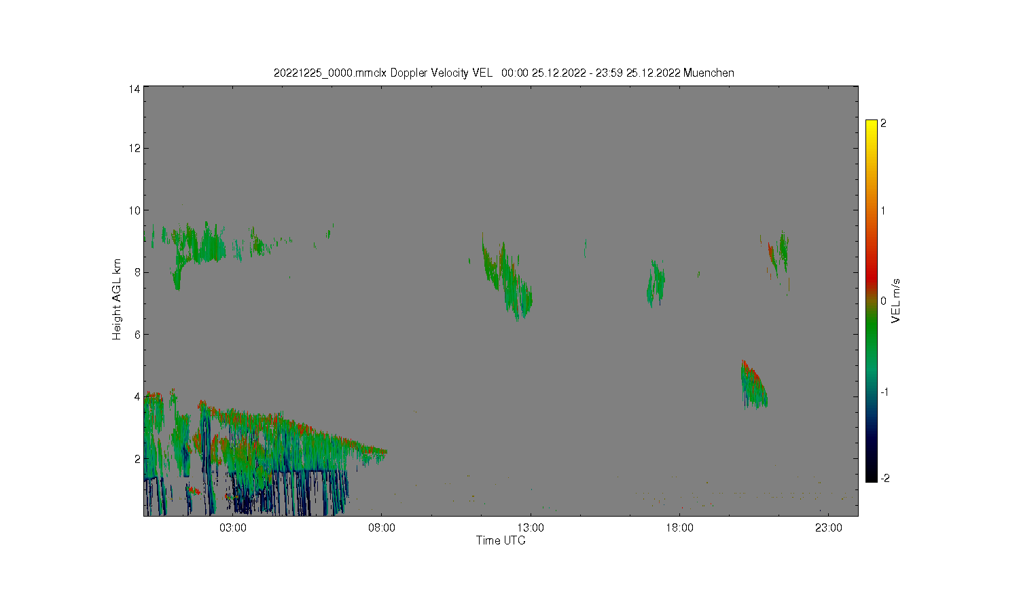
Task: Click the velocity colorbar gradient
Action: (x=872, y=301)
